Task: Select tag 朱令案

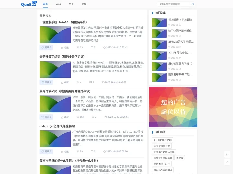Action: pos(180,158)
